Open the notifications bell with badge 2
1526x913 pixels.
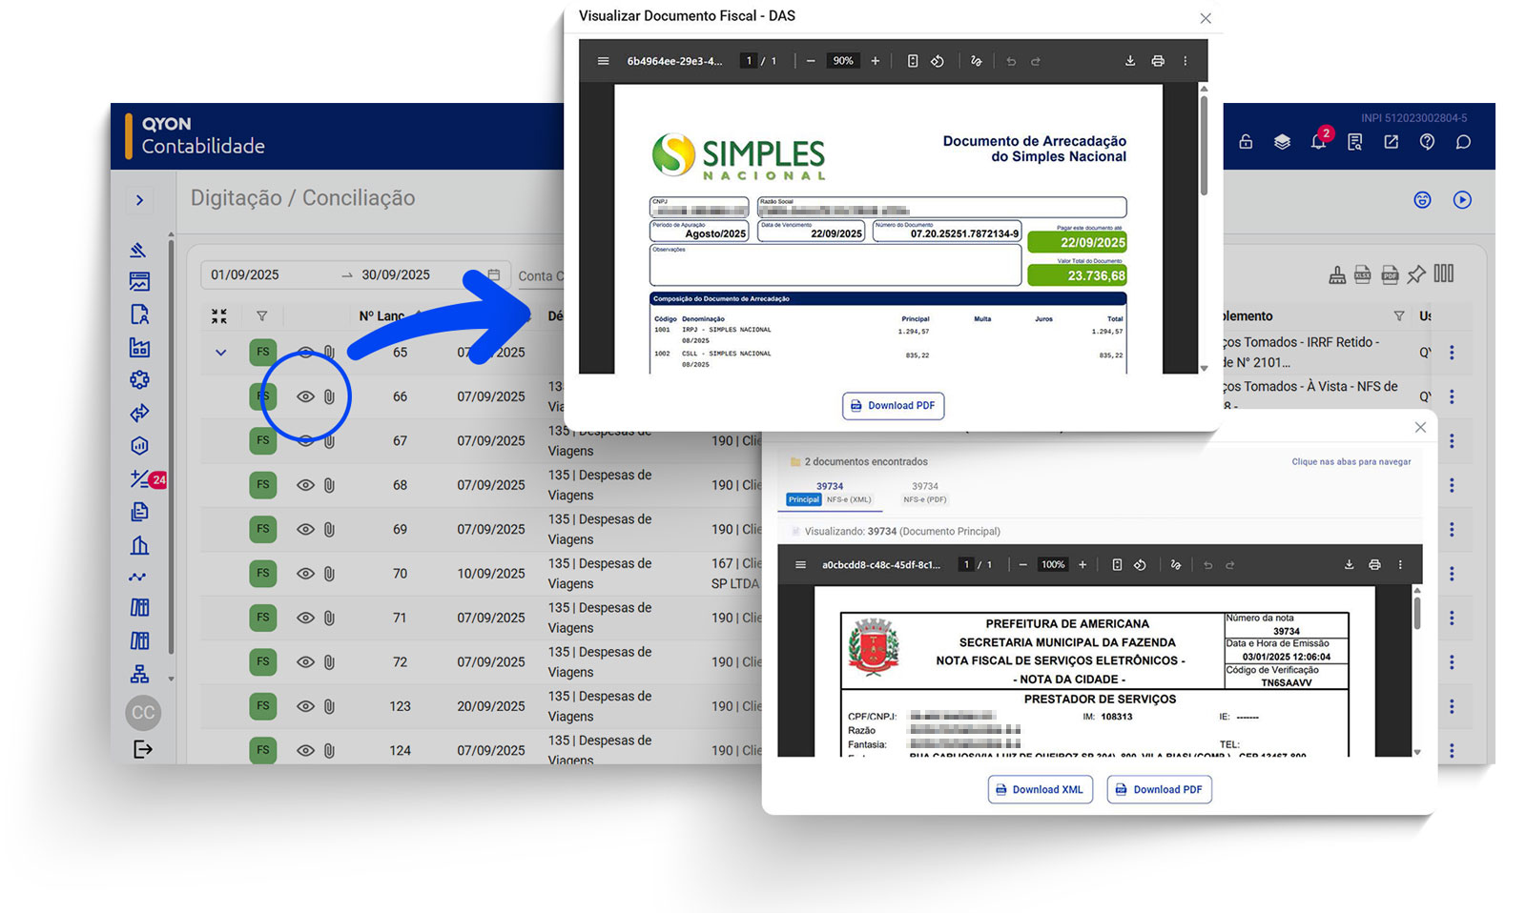1318,142
